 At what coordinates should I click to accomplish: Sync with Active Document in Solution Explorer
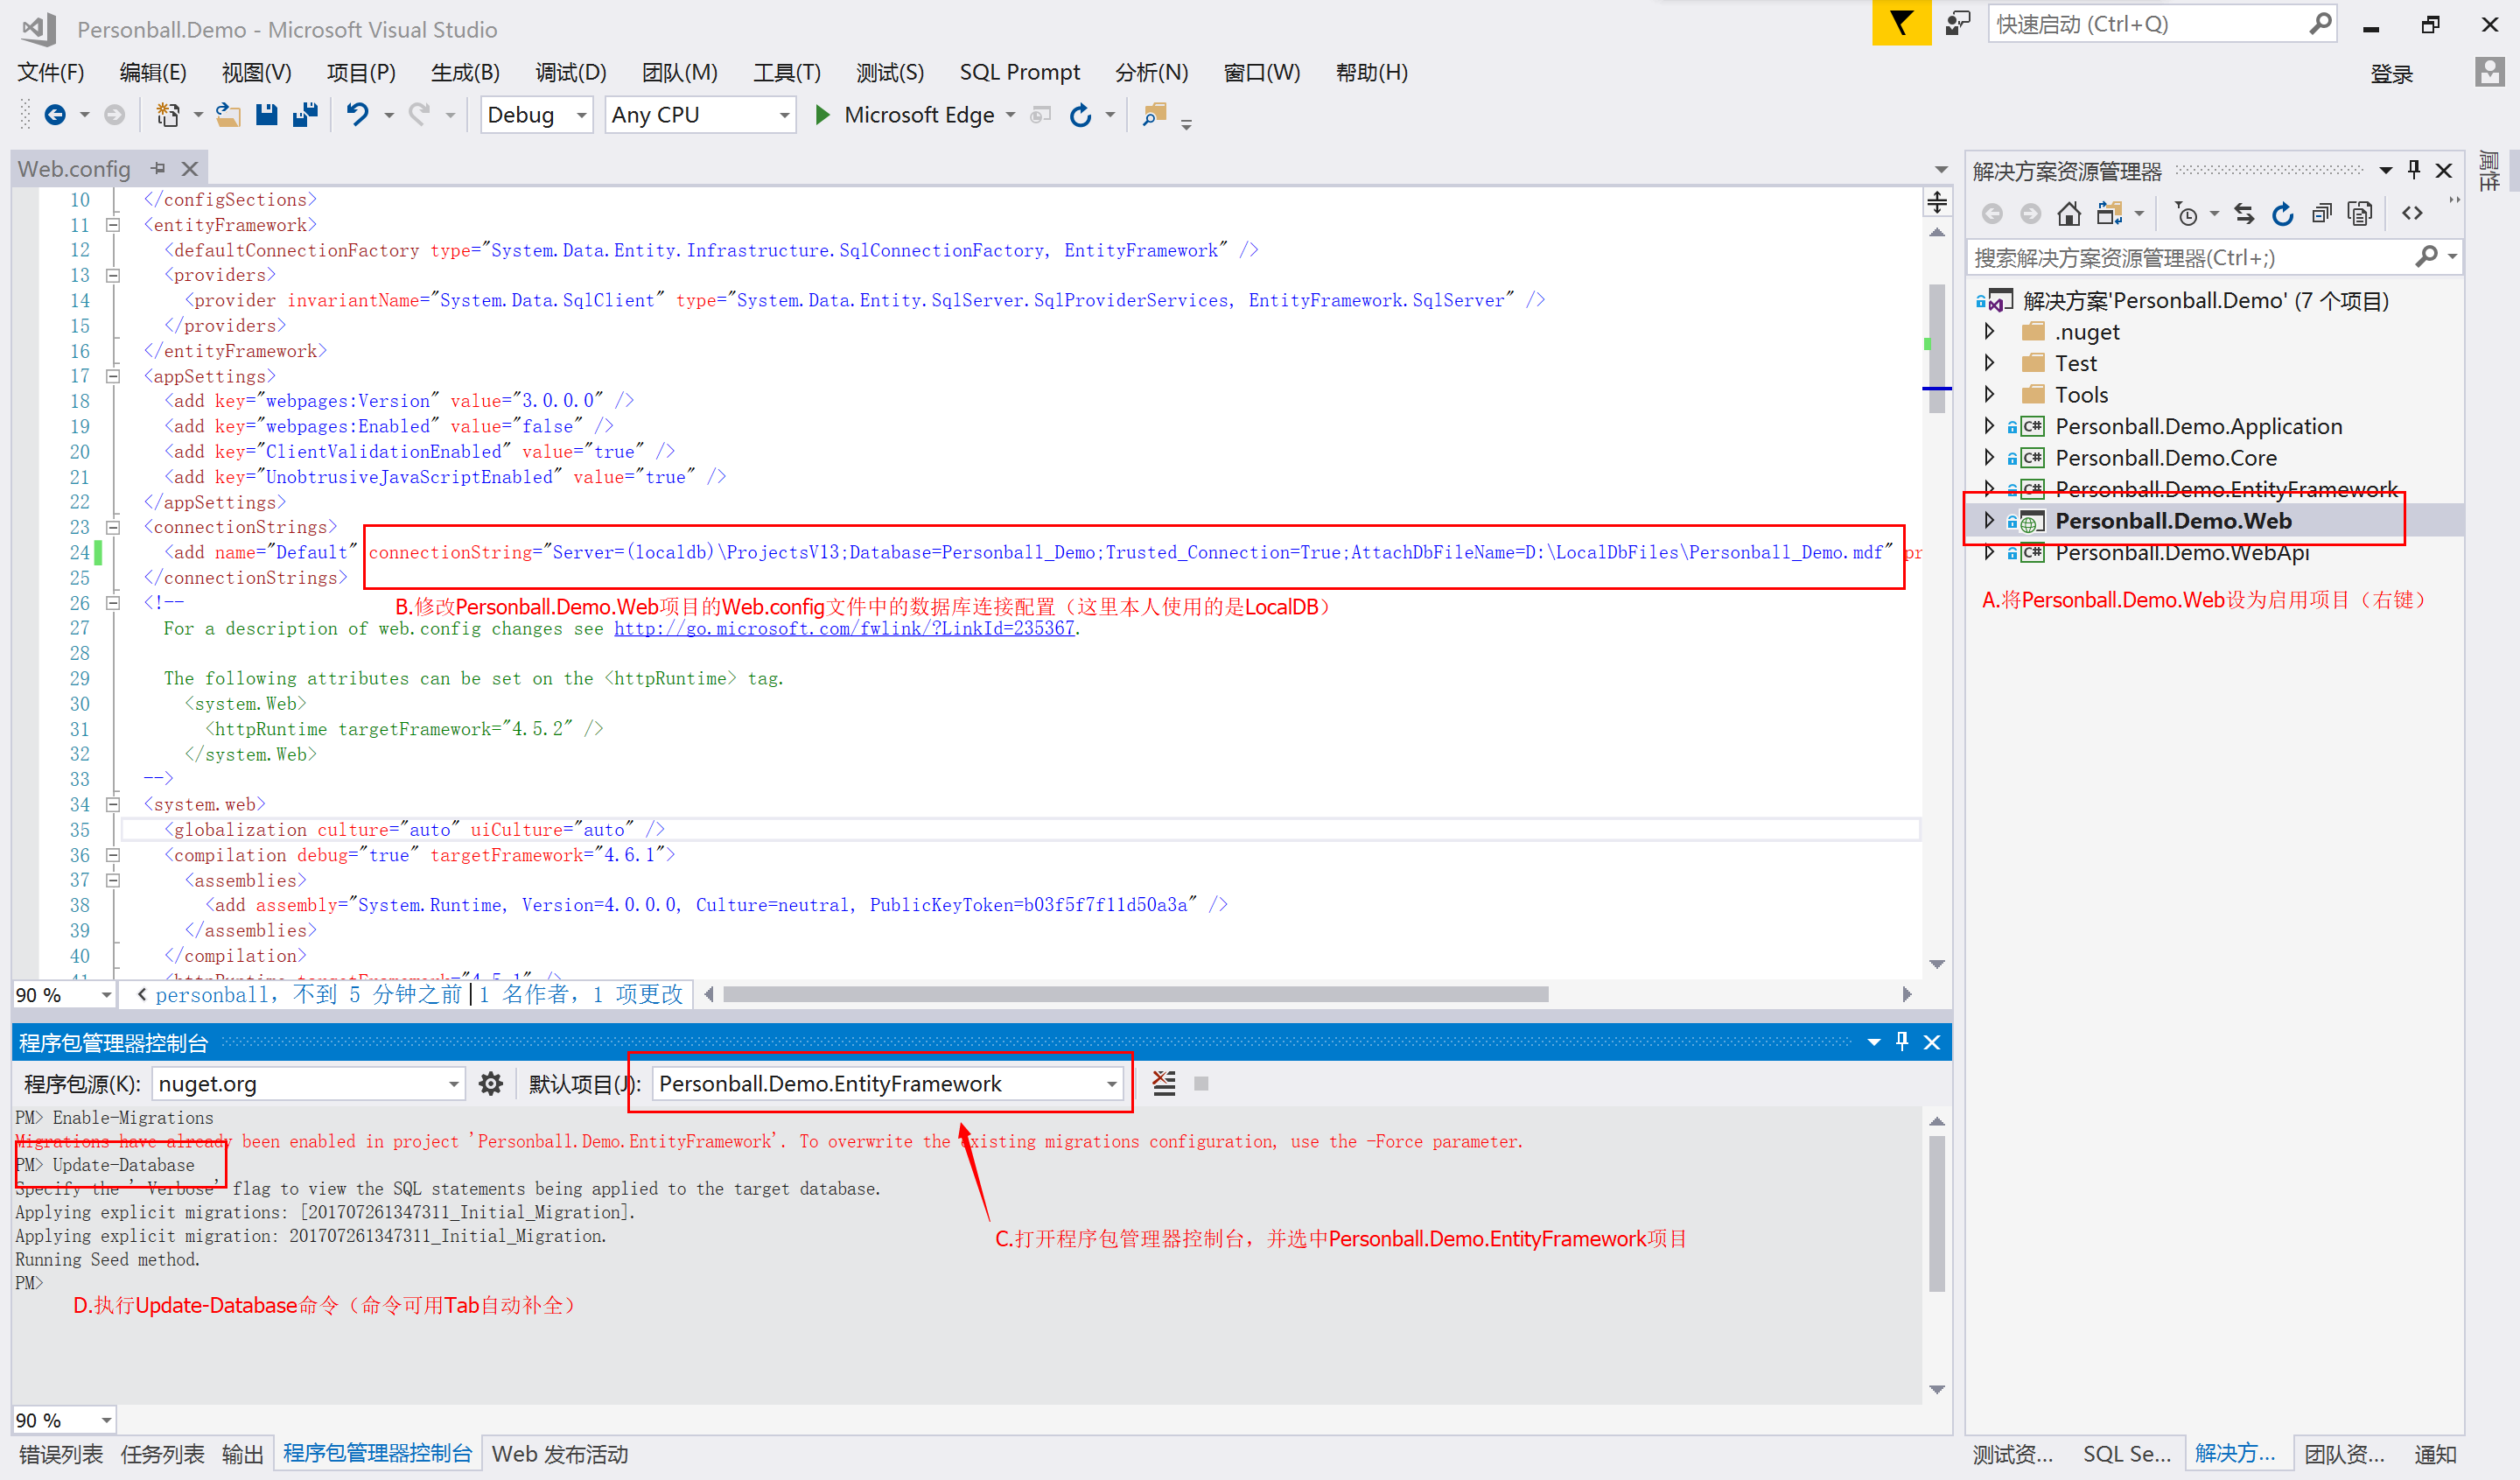2244,213
